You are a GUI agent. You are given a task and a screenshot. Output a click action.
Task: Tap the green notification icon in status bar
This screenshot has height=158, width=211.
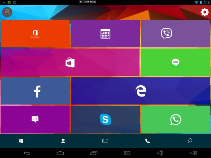(9, 2)
